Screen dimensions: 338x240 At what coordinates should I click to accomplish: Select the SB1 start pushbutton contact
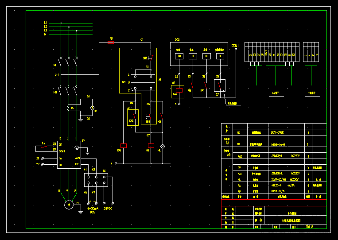[x=149, y=116]
